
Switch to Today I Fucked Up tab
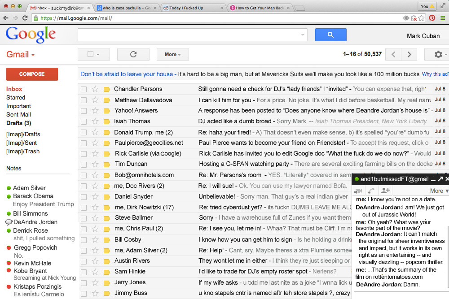click(193, 8)
